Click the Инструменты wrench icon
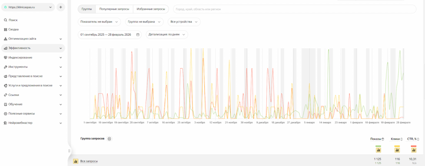Image resolution: width=425 pixels, height=166 pixels. point(5,67)
